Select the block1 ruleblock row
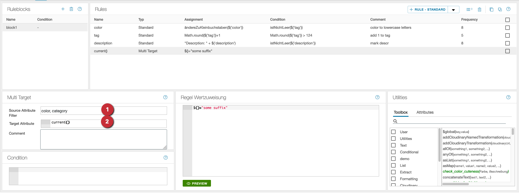The height and width of the screenshot is (193, 519). (x=45, y=27)
